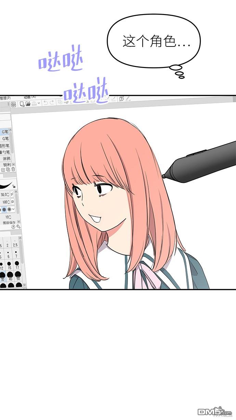Expand the anti-aliasing options dropdown arrow
236x420 pixels.
point(13,209)
